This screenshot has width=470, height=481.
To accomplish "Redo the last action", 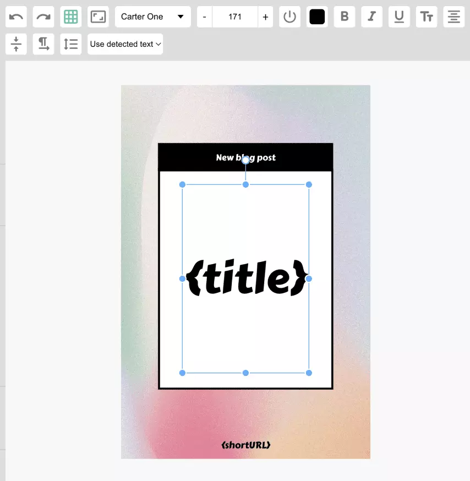I will point(43,17).
